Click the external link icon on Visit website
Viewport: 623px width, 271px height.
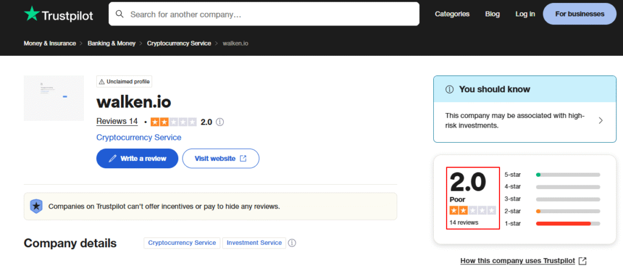[x=243, y=159]
